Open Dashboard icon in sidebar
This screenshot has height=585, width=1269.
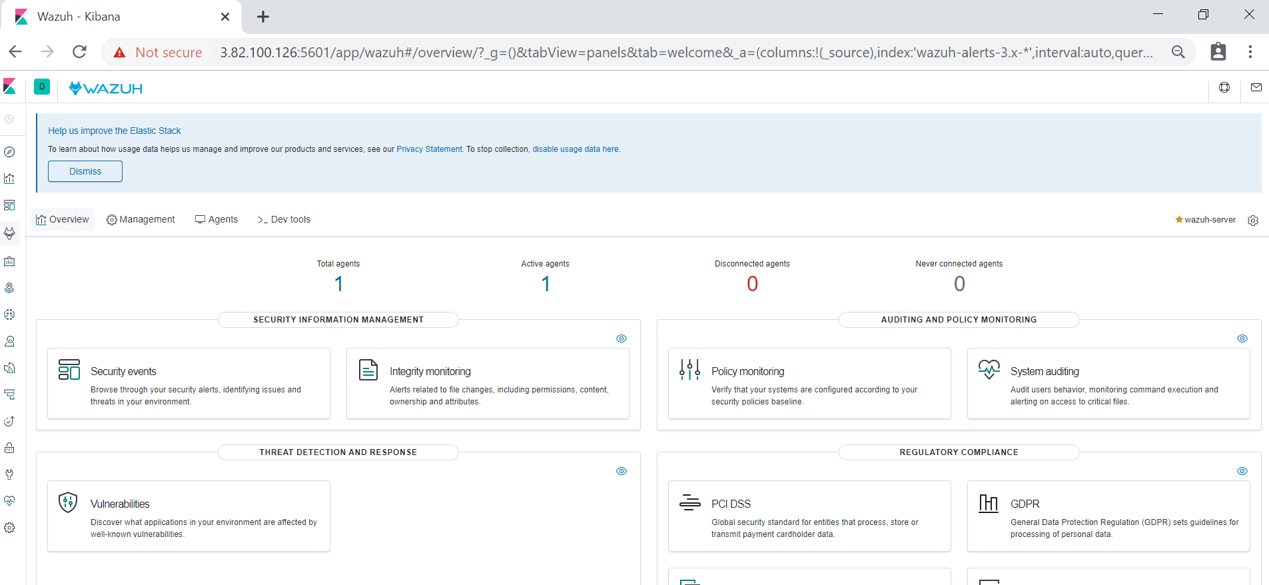9,205
